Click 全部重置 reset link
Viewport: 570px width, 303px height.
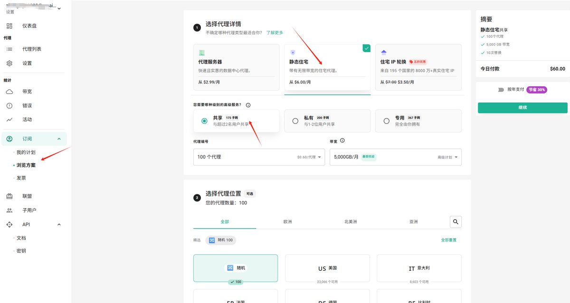pyautogui.click(x=448, y=240)
